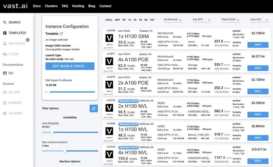Screen dimensions: 273x167
Task: Rent the 1x H100 SXM instance
Action: point(258,45)
